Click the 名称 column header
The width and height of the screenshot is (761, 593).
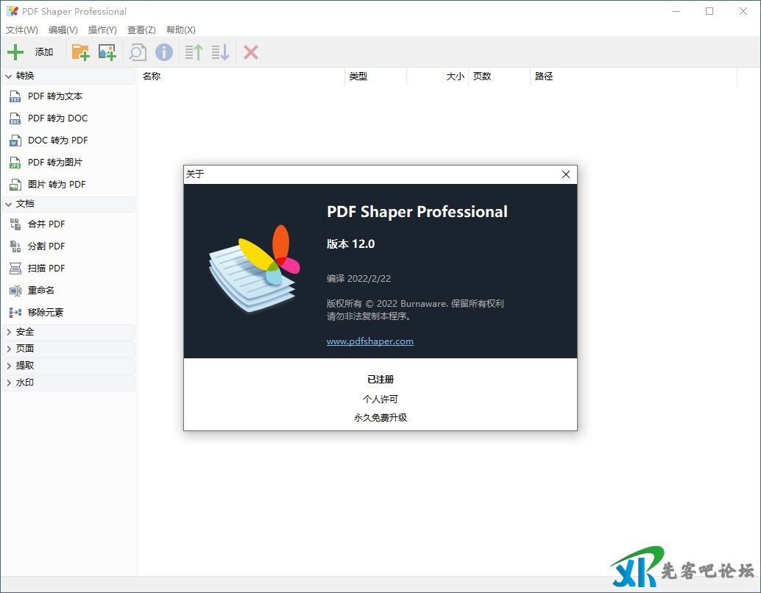point(152,77)
